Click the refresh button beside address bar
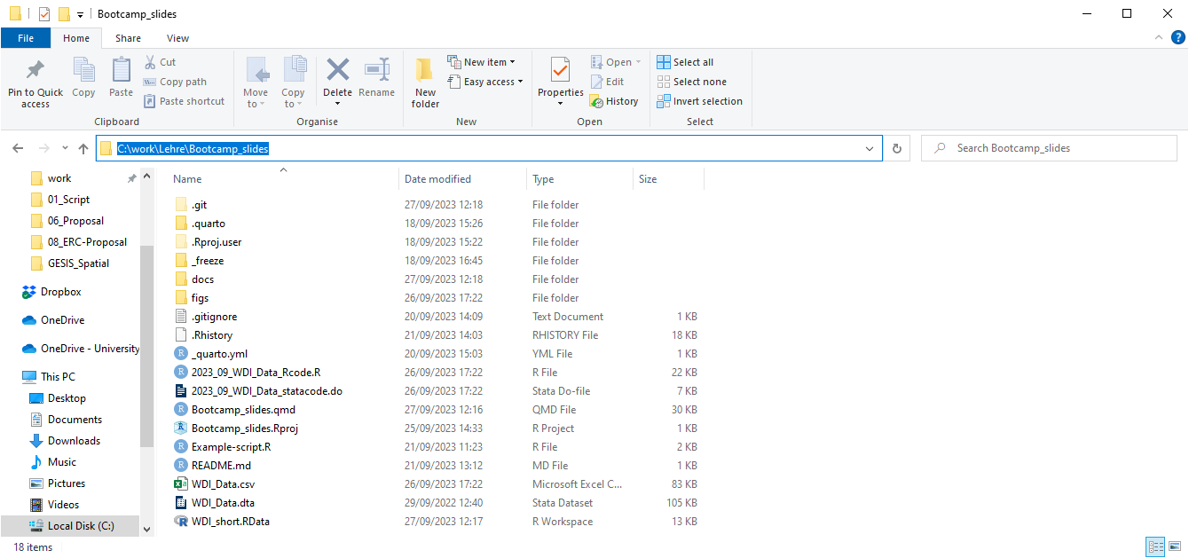Image resolution: width=1189 pixels, height=558 pixels. tap(897, 149)
